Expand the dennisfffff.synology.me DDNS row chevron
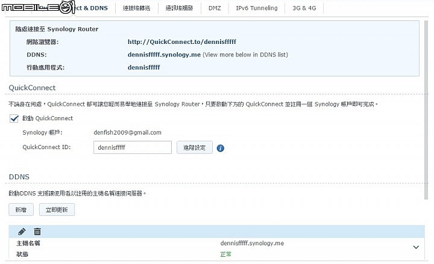The width and height of the screenshot is (434, 264). 416,247
